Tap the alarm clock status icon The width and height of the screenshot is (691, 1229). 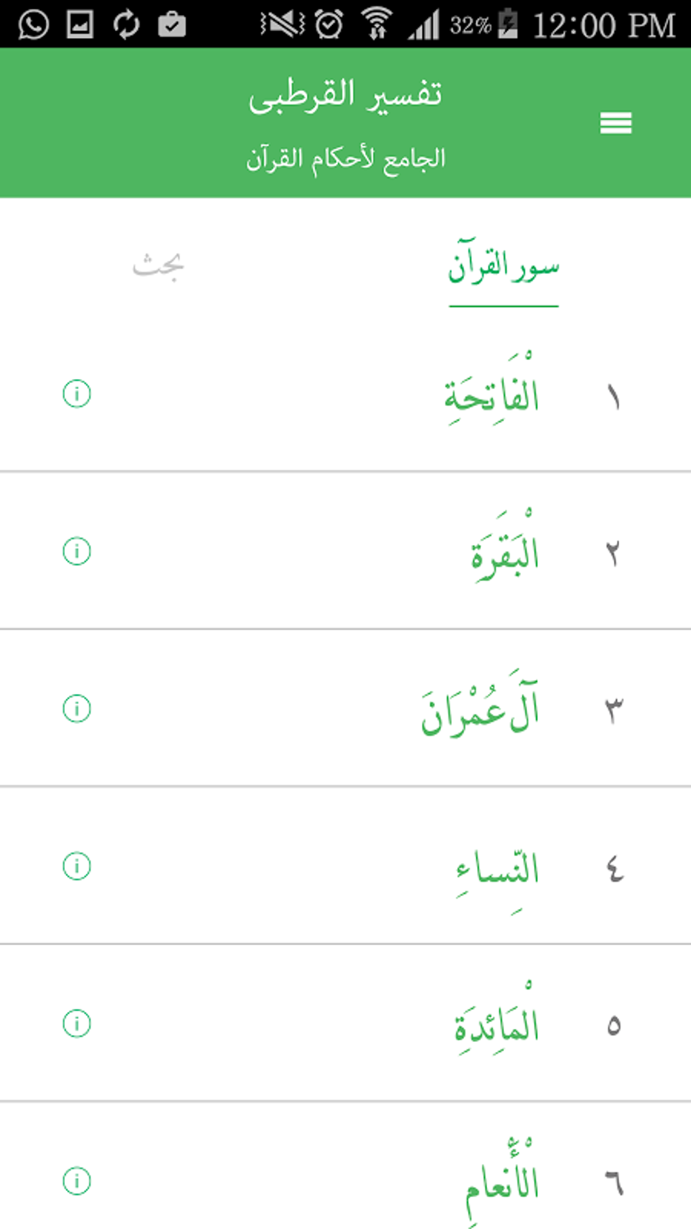pyautogui.click(x=329, y=25)
